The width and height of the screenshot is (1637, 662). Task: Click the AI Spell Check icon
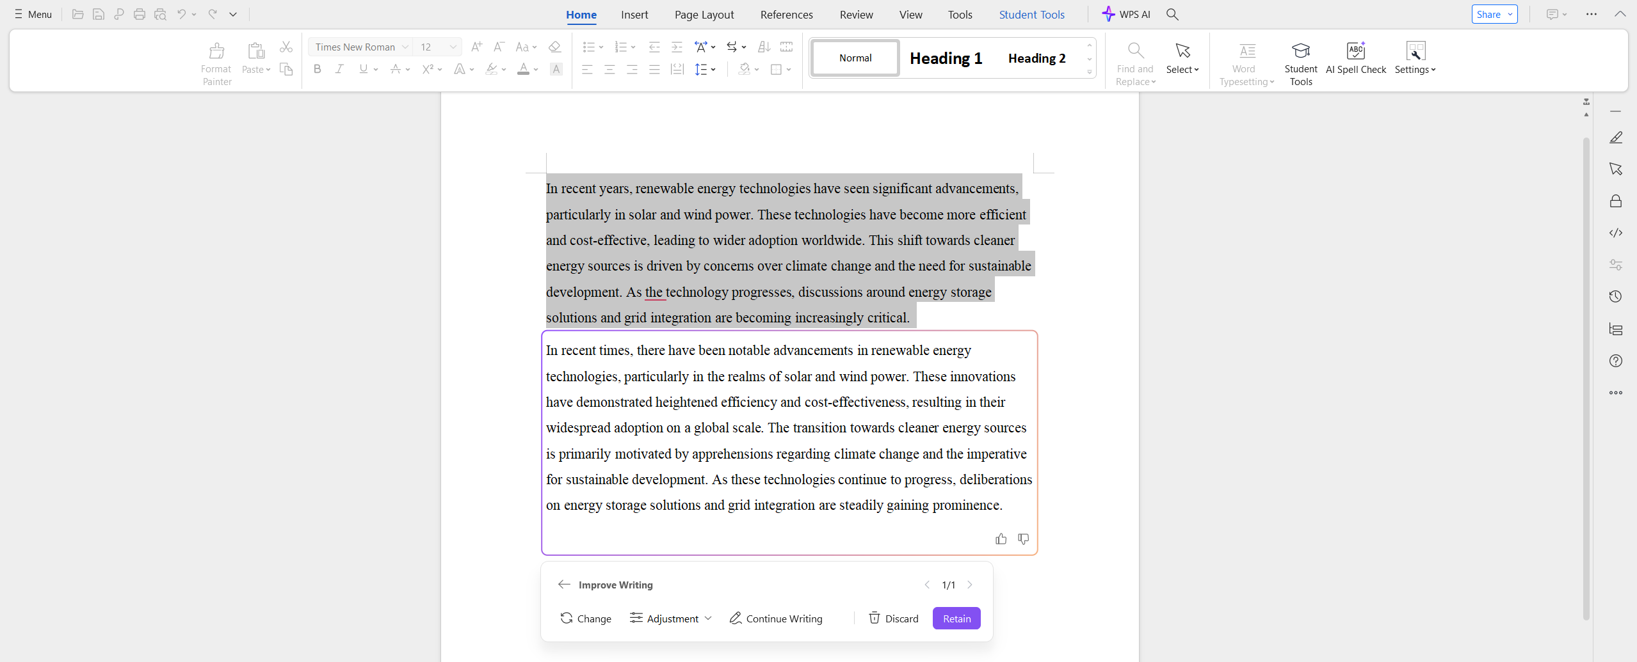(1356, 51)
